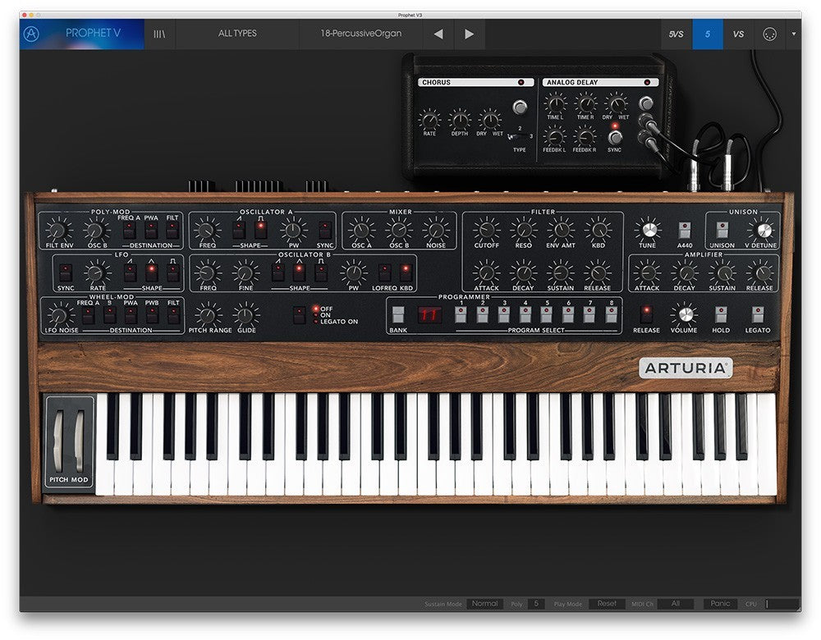The height and width of the screenshot is (640, 821).
Task: Toggle the Legato switch beside Hold
Action: click(758, 315)
